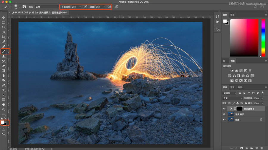Screen dimensions: 268x150
Task: Select the Crop tool
Action: point(4,37)
